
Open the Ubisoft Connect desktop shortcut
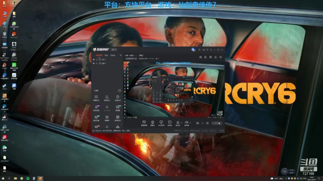pos(14,56)
